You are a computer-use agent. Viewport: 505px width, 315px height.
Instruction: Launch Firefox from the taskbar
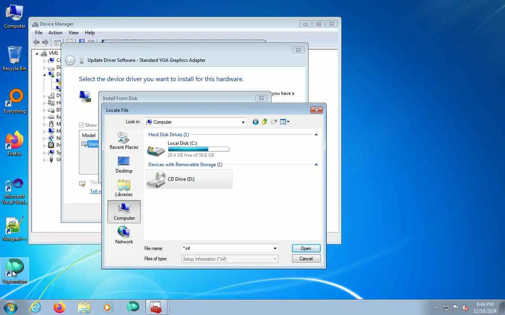tap(60, 307)
